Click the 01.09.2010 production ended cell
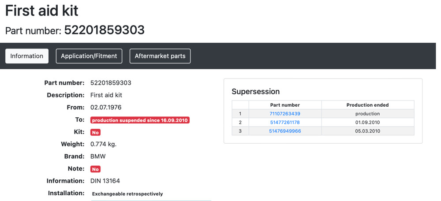The image size is (441, 201). tap(367, 122)
